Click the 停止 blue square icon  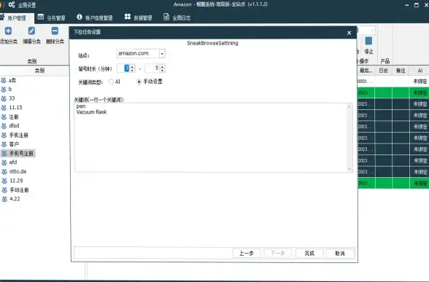pyautogui.click(x=368, y=41)
